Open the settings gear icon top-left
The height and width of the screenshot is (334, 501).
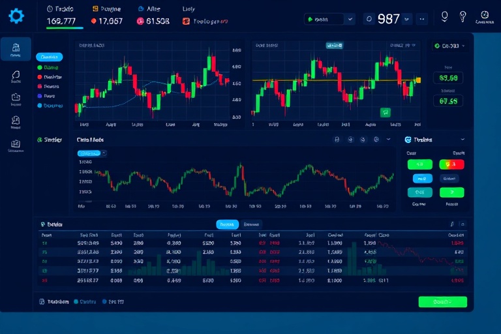pyautogui.click(x=16, y=16)
